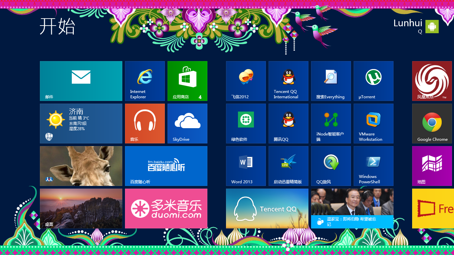Open the Music (音乐) headphones tile

(145, 123)
